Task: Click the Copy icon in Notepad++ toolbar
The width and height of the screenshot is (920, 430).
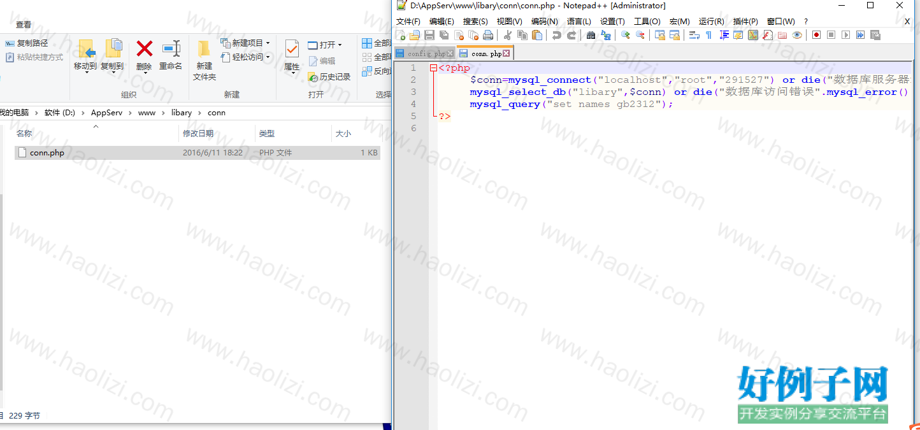Action: [522, 35]
